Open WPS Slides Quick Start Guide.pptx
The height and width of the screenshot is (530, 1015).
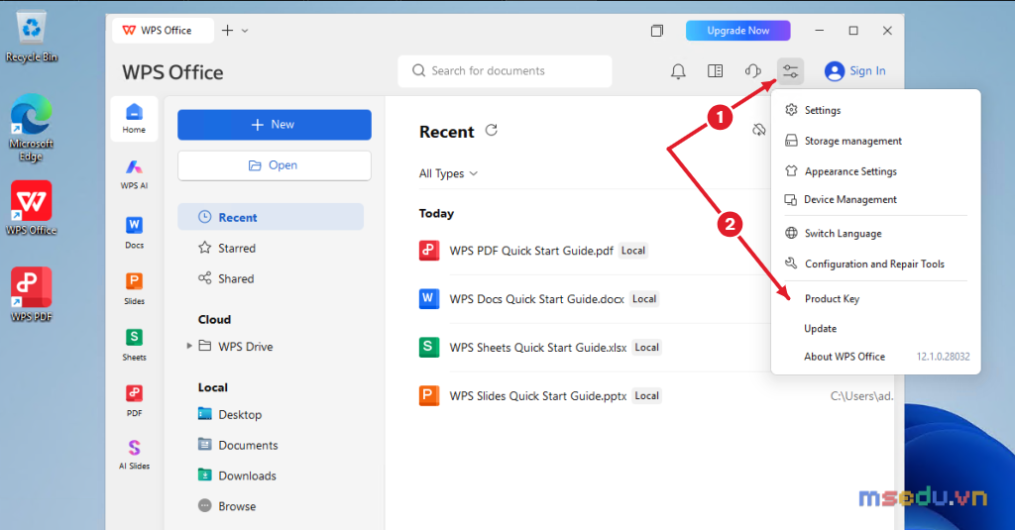(x=538, y=395)
